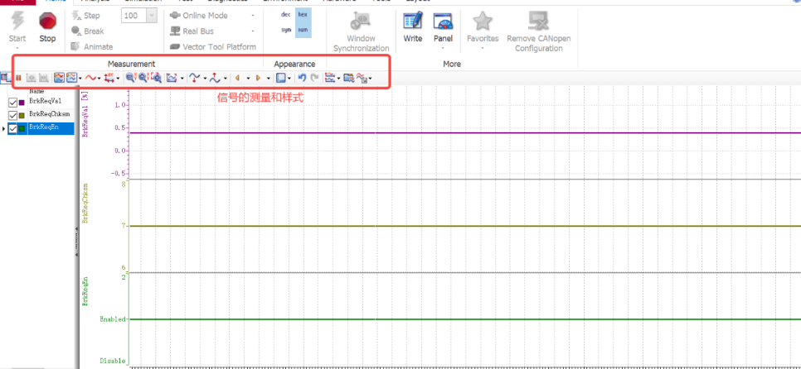Click the Break button
801x369 pixels.
[87, 31]
